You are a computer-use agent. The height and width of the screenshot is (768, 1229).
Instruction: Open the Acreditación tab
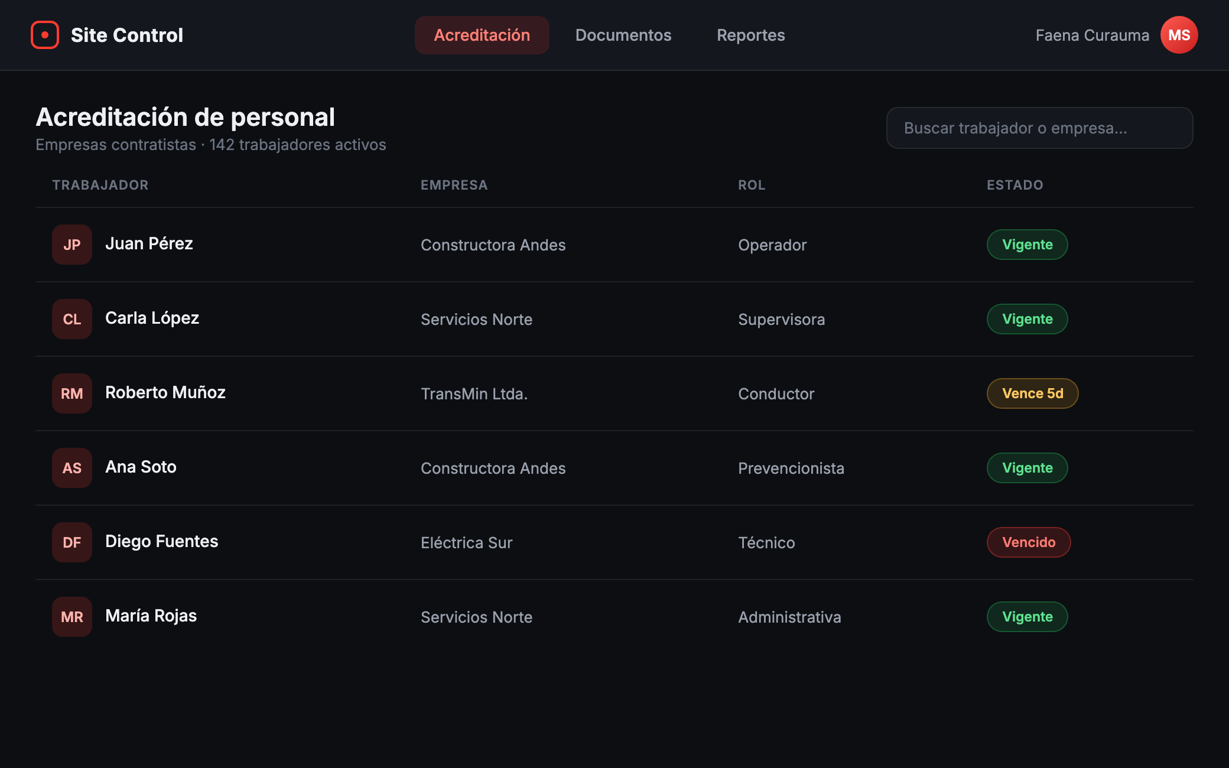[x=482, y=35]
